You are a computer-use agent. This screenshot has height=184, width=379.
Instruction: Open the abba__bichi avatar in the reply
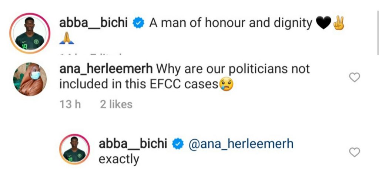(74, 149)
